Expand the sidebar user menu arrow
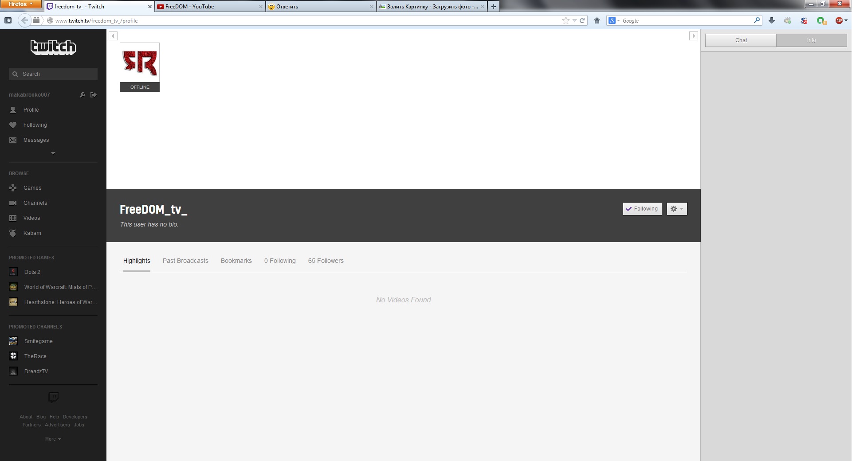852x461 pixels. coord(53,153)
